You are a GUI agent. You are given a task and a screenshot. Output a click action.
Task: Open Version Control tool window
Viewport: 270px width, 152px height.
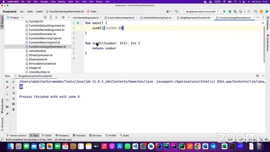[x=16, y=136]
